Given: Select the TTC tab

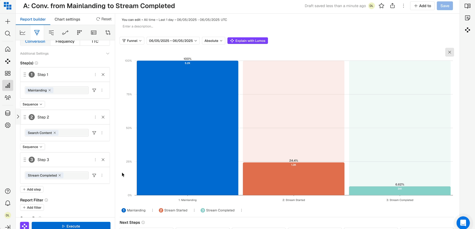Looking at the screenshot, I should tap(95, 41).
